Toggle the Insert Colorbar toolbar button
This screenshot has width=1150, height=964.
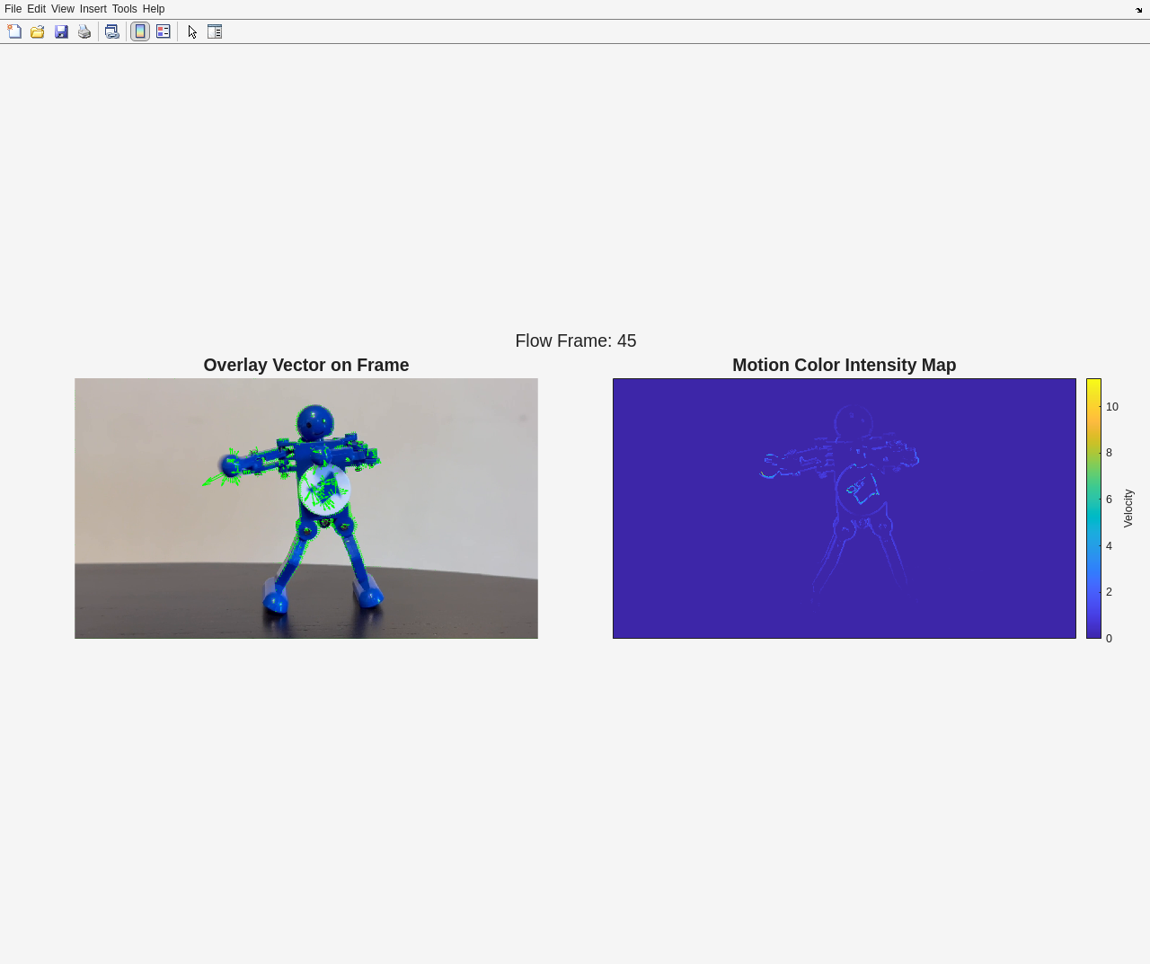pos(140,31)
